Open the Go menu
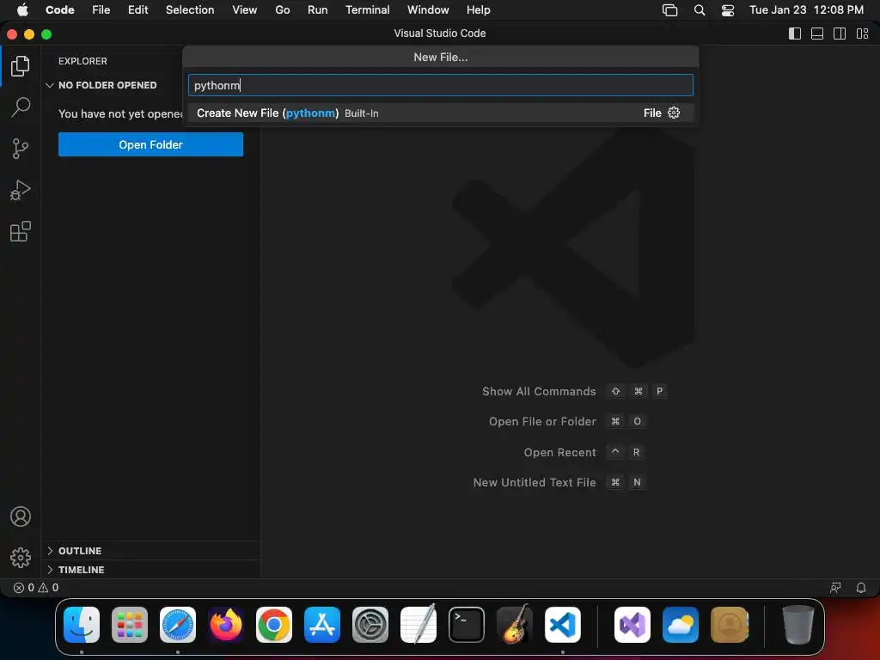This screenshot has width=880, height=660. tap(282, 10)
